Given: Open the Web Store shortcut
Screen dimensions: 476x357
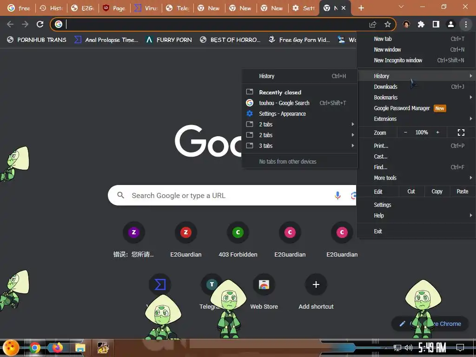Looking at the screenshot, I should 264,291.
